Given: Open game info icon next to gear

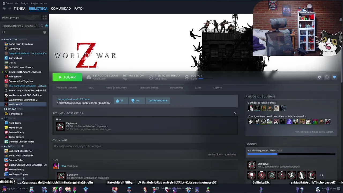Looking at the screenshot, I should (x=327, y=77).
